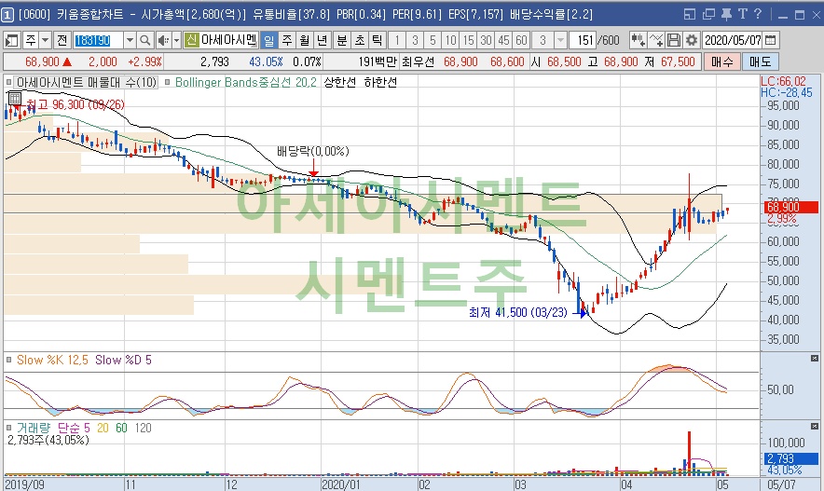
Task: Click the duplicate window icon in title bar
Action: [708, 15]
